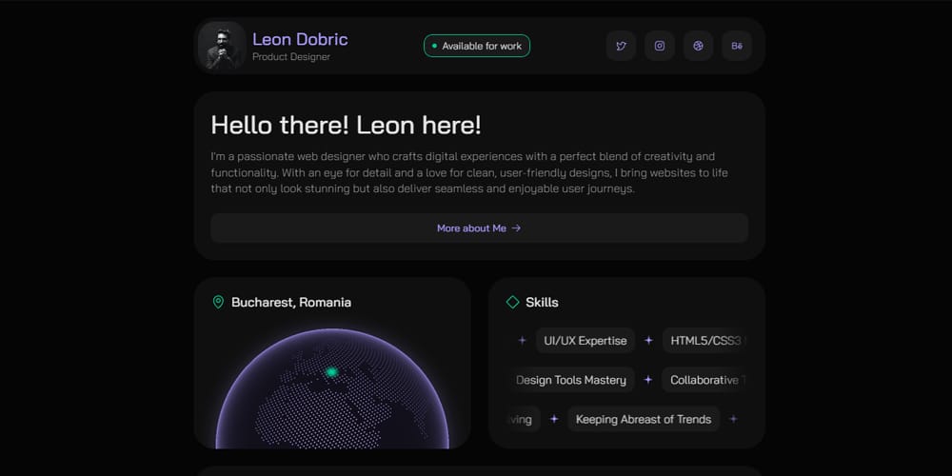
Task: Open the Behance profile icon
Action: [x=737, y=46]
